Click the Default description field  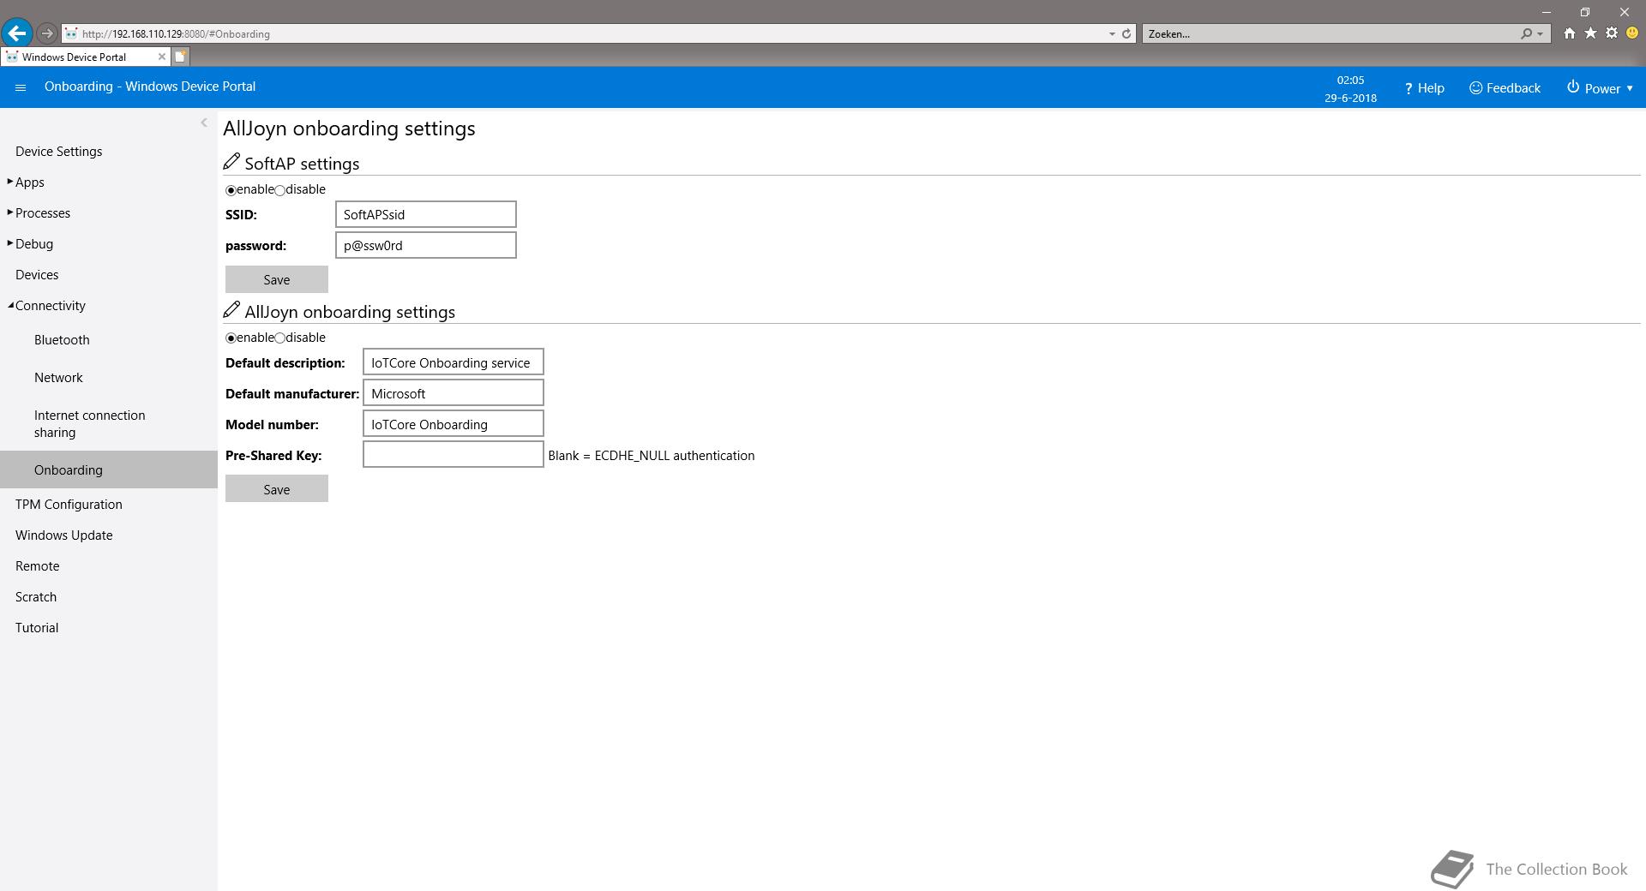click(x=453, y=362)
